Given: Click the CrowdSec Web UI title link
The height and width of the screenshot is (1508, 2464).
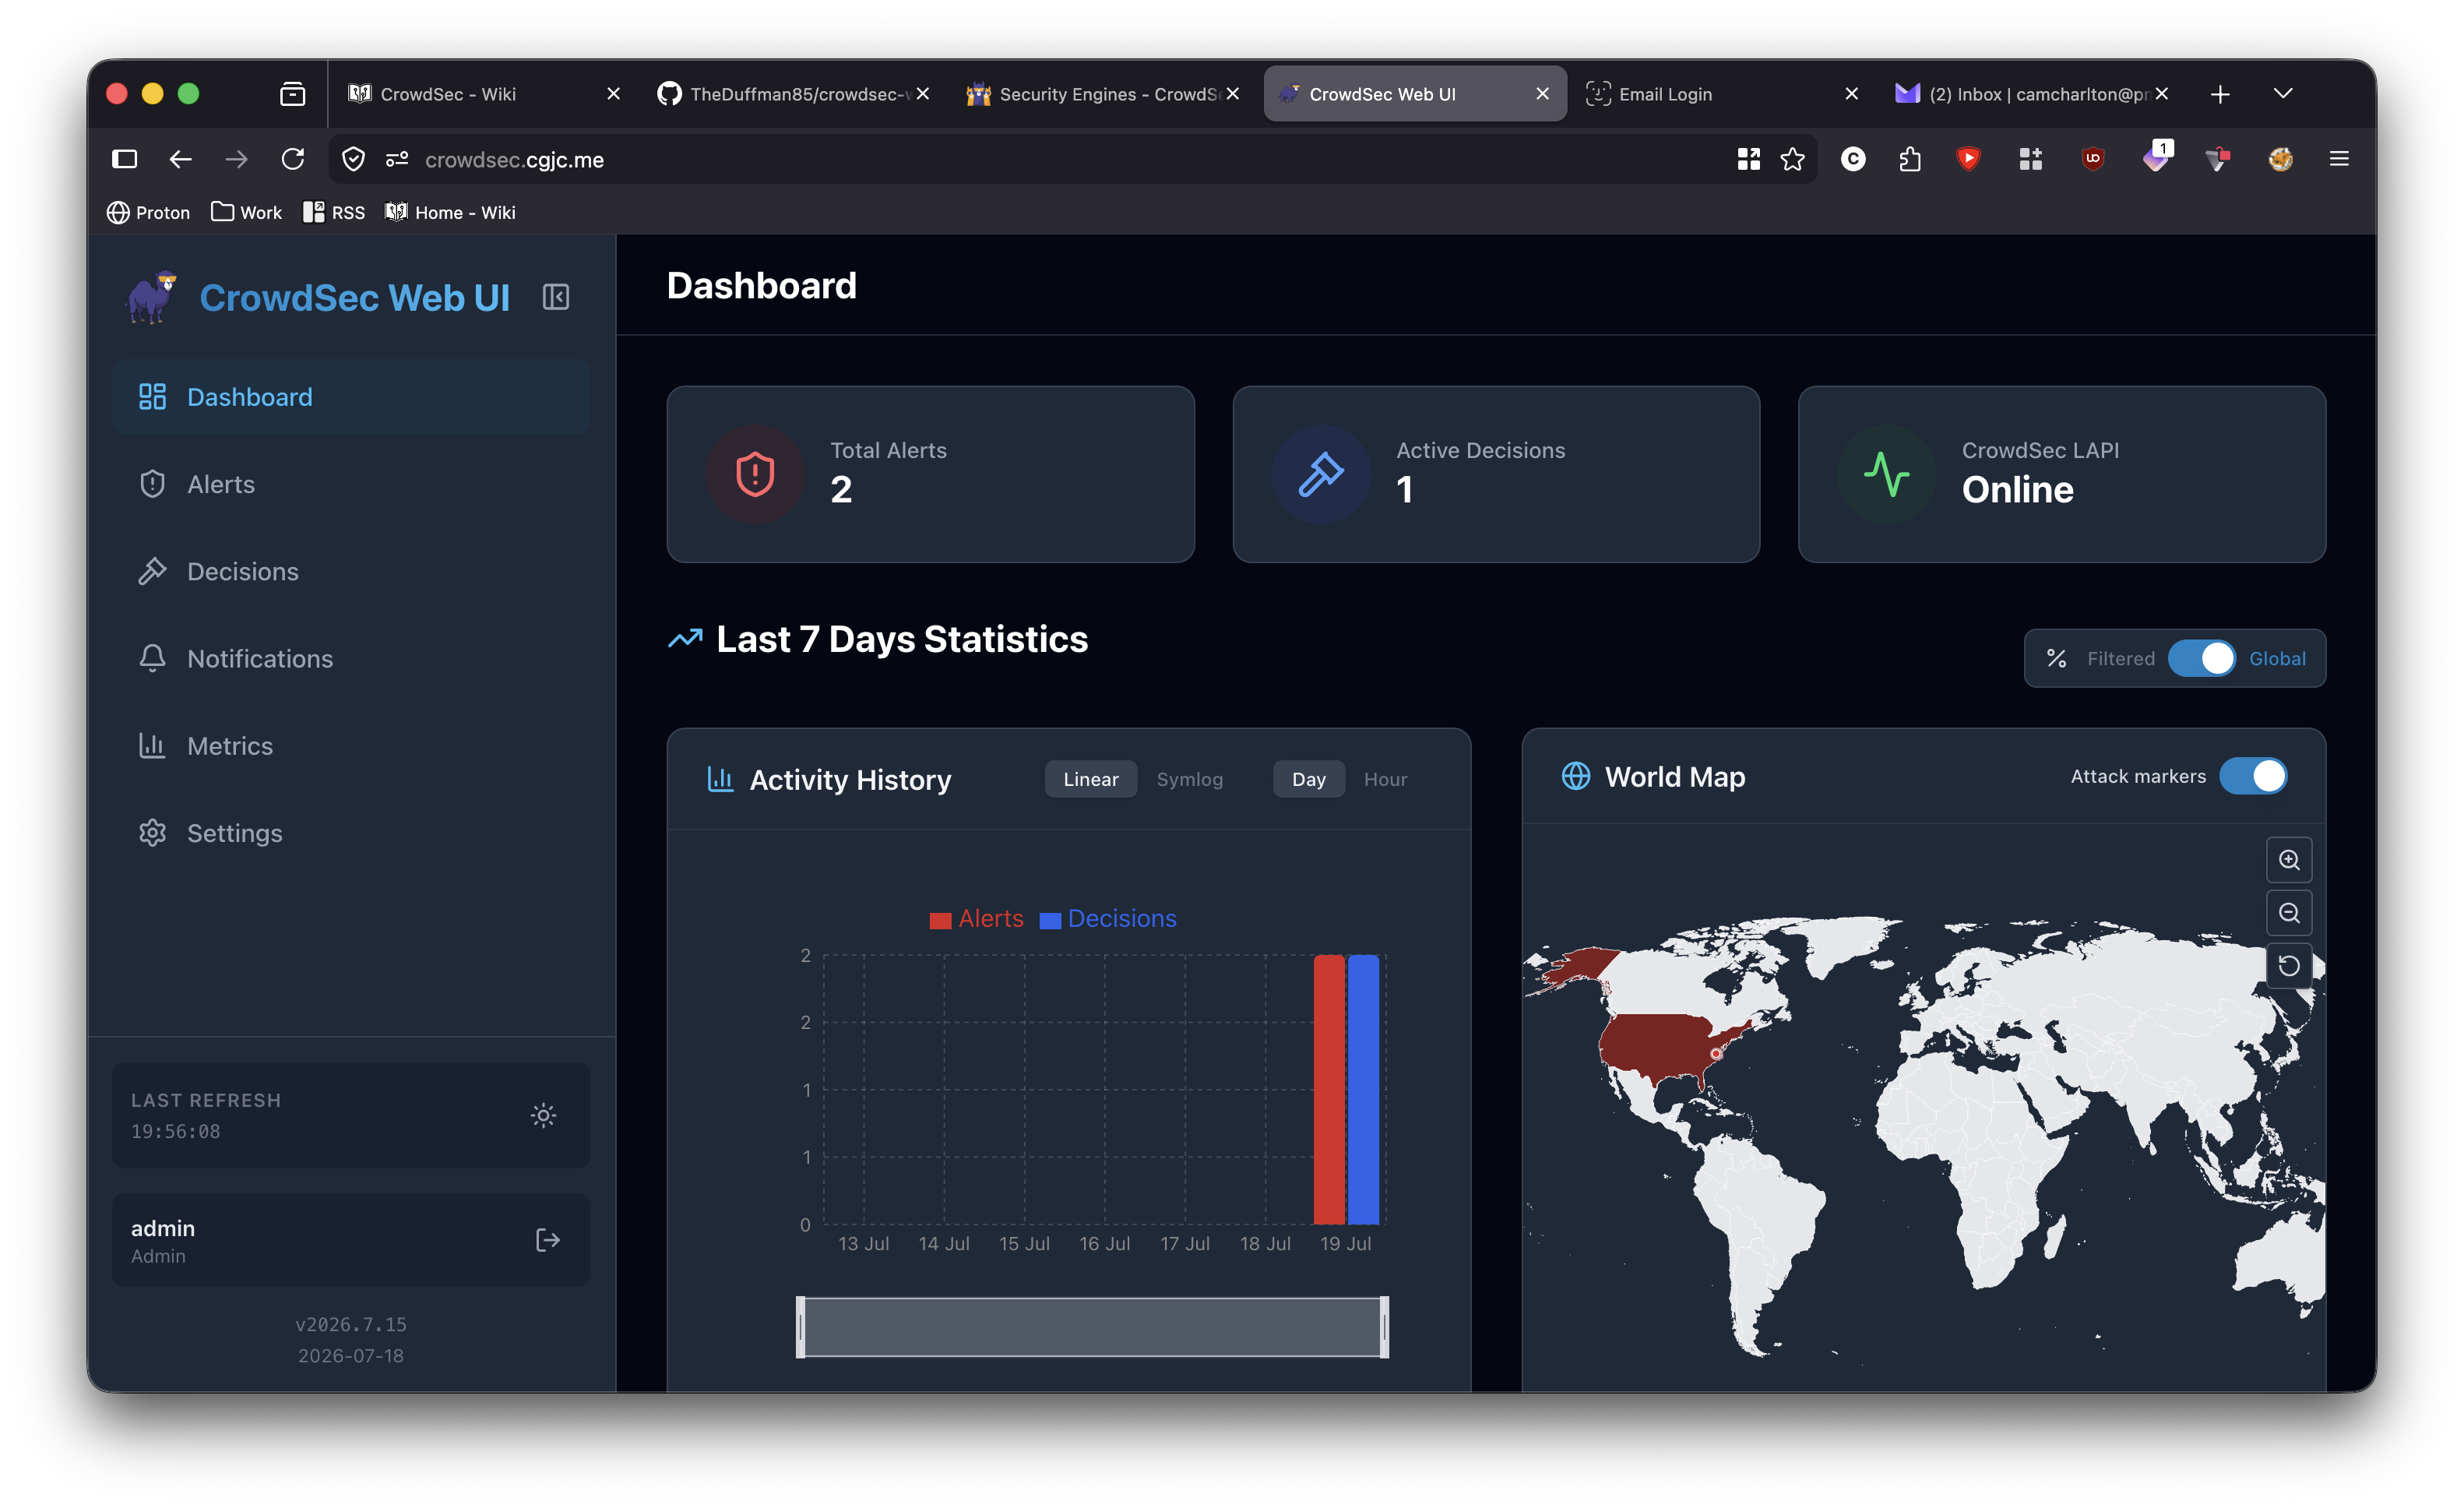Looking at the screenshot, I should (355, 298).
